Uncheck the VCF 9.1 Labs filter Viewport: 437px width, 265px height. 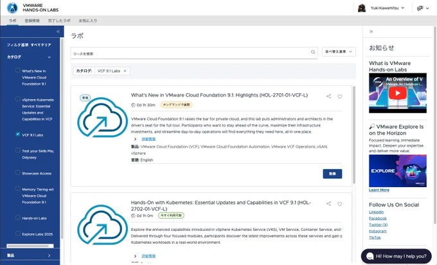(x=18, y=134)
